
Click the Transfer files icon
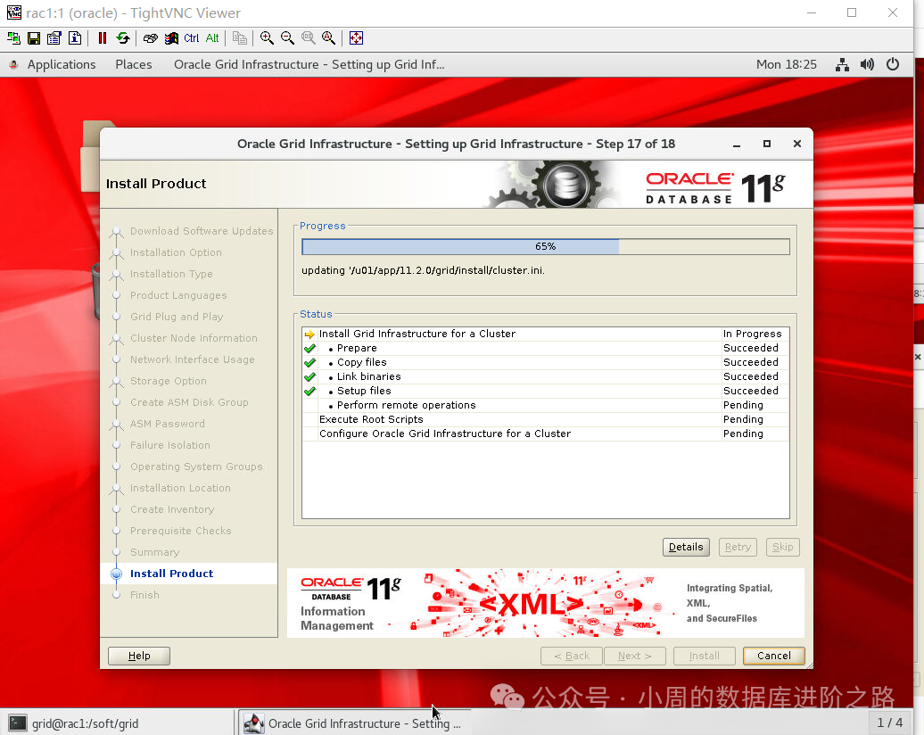[x=239, y=38]
